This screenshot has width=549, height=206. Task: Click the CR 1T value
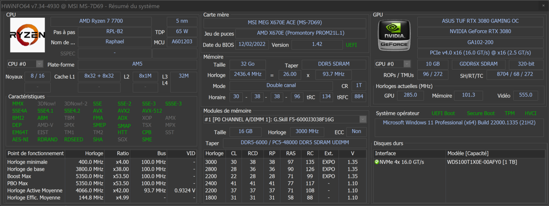[x=359, y=85]
